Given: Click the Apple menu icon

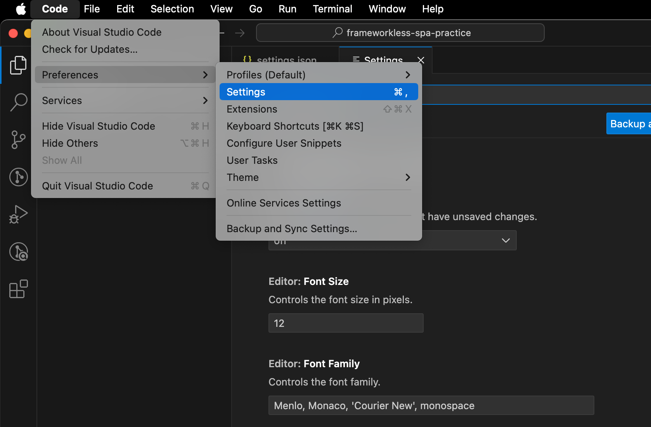Looking at the screenshot, I should coord(21,9).
